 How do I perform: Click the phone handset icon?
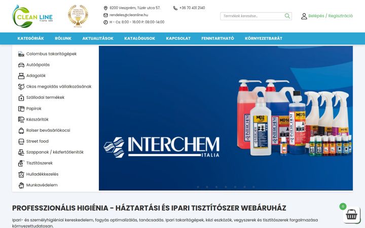pyautogui.click(x=175, y=8)
